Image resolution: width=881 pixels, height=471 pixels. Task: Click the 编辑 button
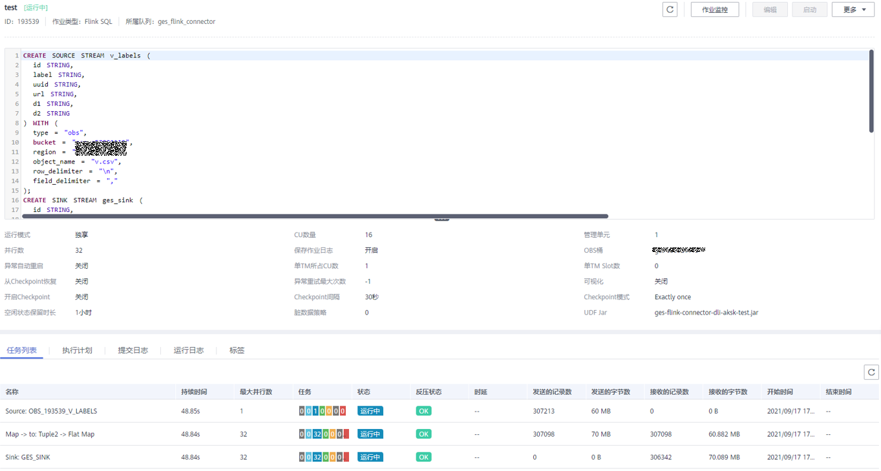coord(770,10)
